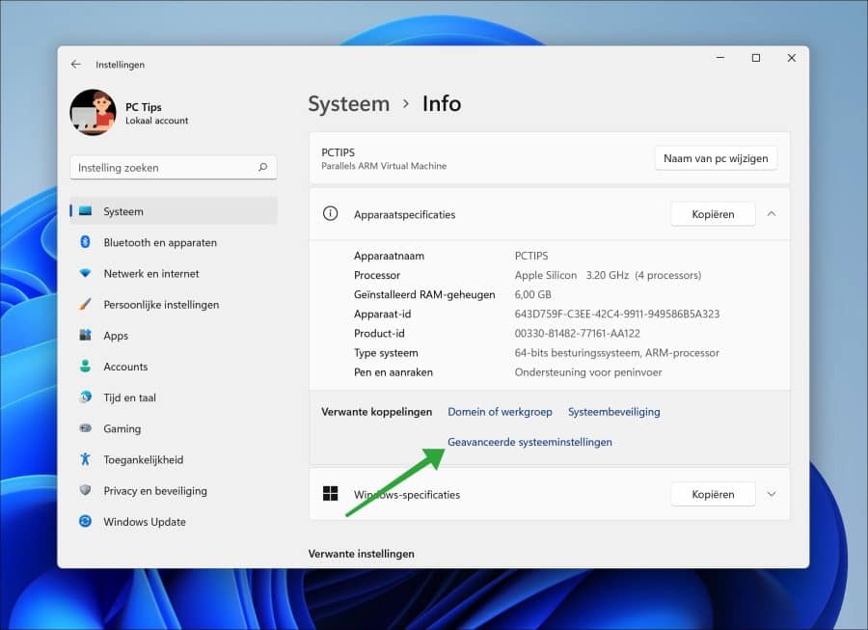Screen dimensions: 868x630
Task: Focus the Instelling zoeken search field
Action: click(174, 167)
